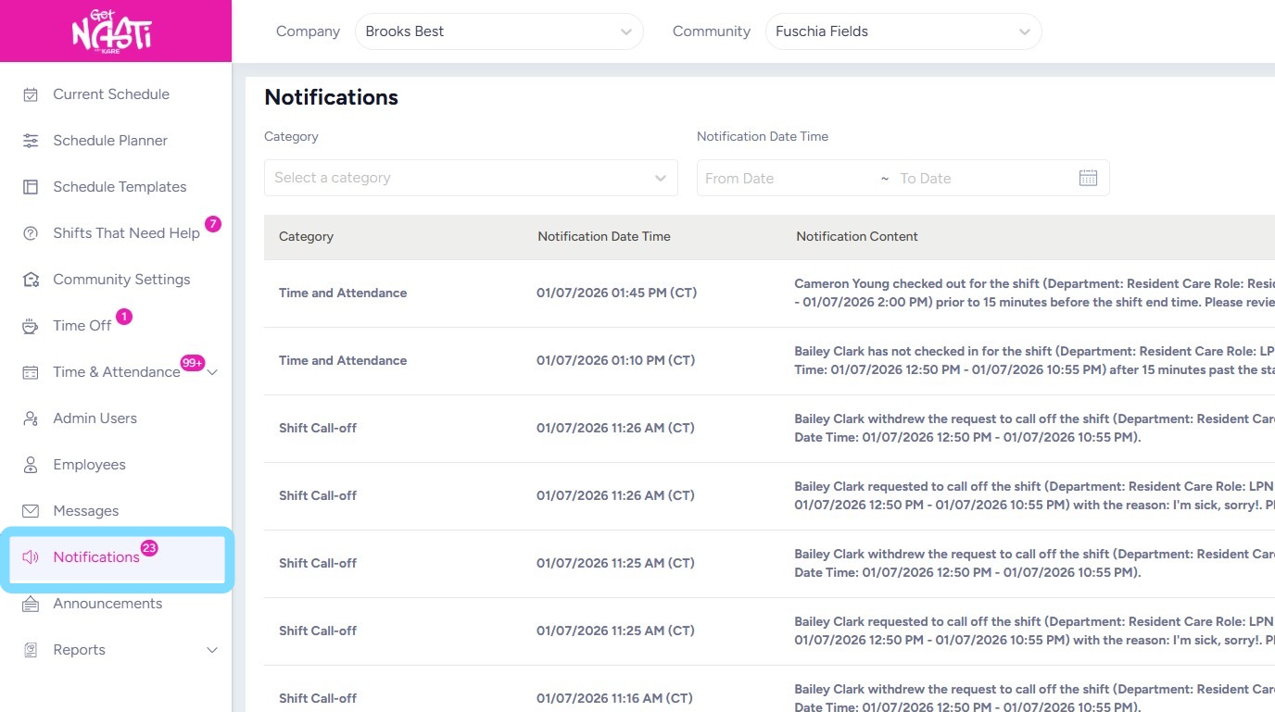Click the Shifts That Need Help icon
Screen dimensions: 1275x712
(31, 233)
